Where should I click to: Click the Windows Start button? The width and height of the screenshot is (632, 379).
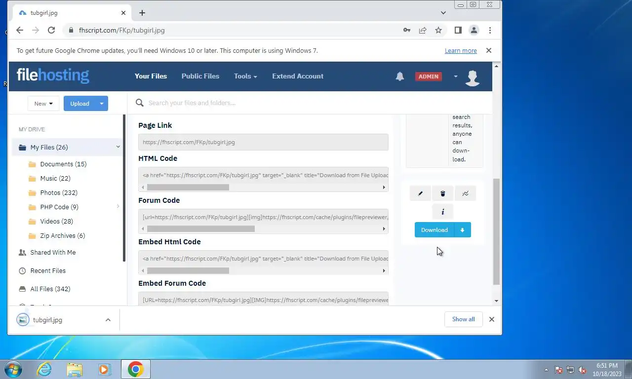tap(12, 369)
